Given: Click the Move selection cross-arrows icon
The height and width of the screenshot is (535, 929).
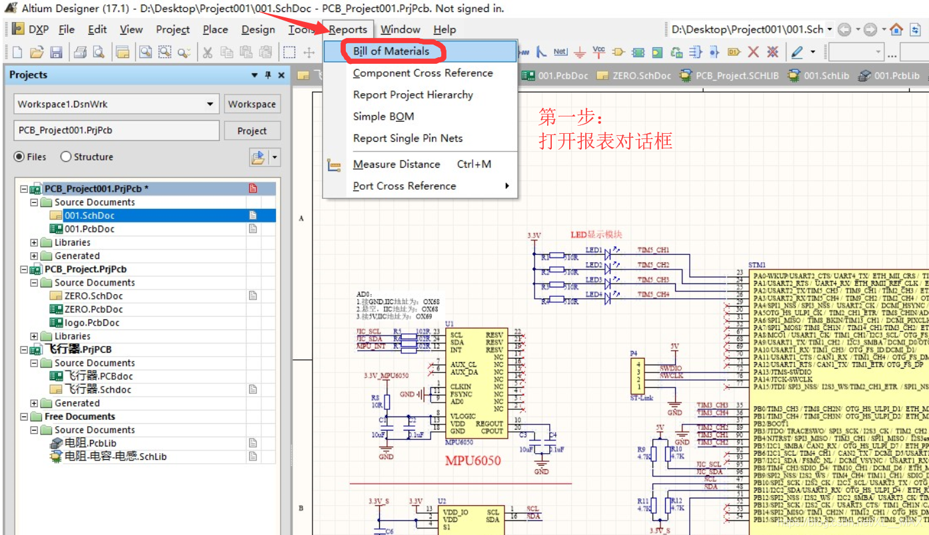Looking at the screenshot, I should 309,52.
